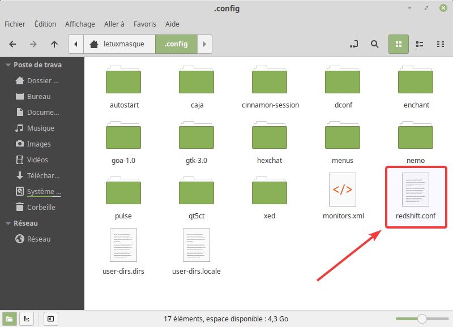The height and width of the screenshot is (327, 453).
Task: Switch to list view
Action: (x=420, y=44)
